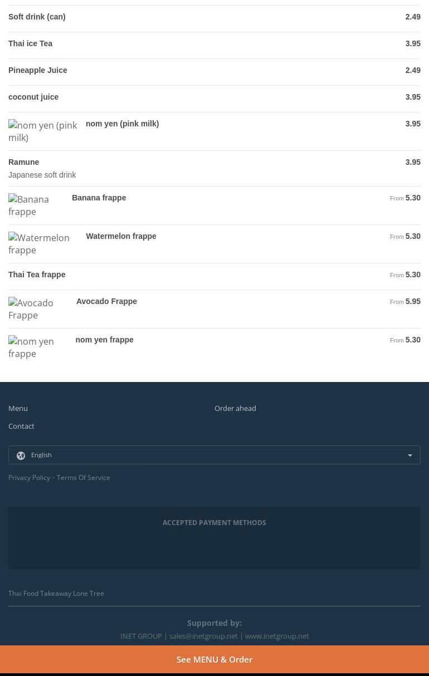The height and width of the screenshot is (676, 429).
Task: Click the globe icon beside English
Action: tap(21, 455)
